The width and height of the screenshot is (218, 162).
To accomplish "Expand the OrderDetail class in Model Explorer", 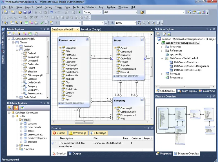I will 17,97.
